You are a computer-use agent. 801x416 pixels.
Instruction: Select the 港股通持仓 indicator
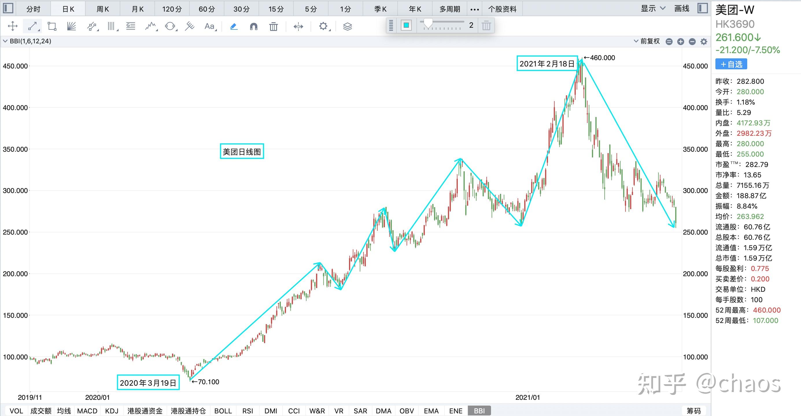coord(188,411)
